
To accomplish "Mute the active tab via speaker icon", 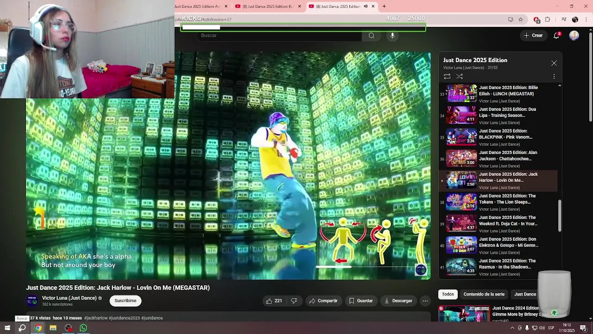I will click(x=366, y=6).
